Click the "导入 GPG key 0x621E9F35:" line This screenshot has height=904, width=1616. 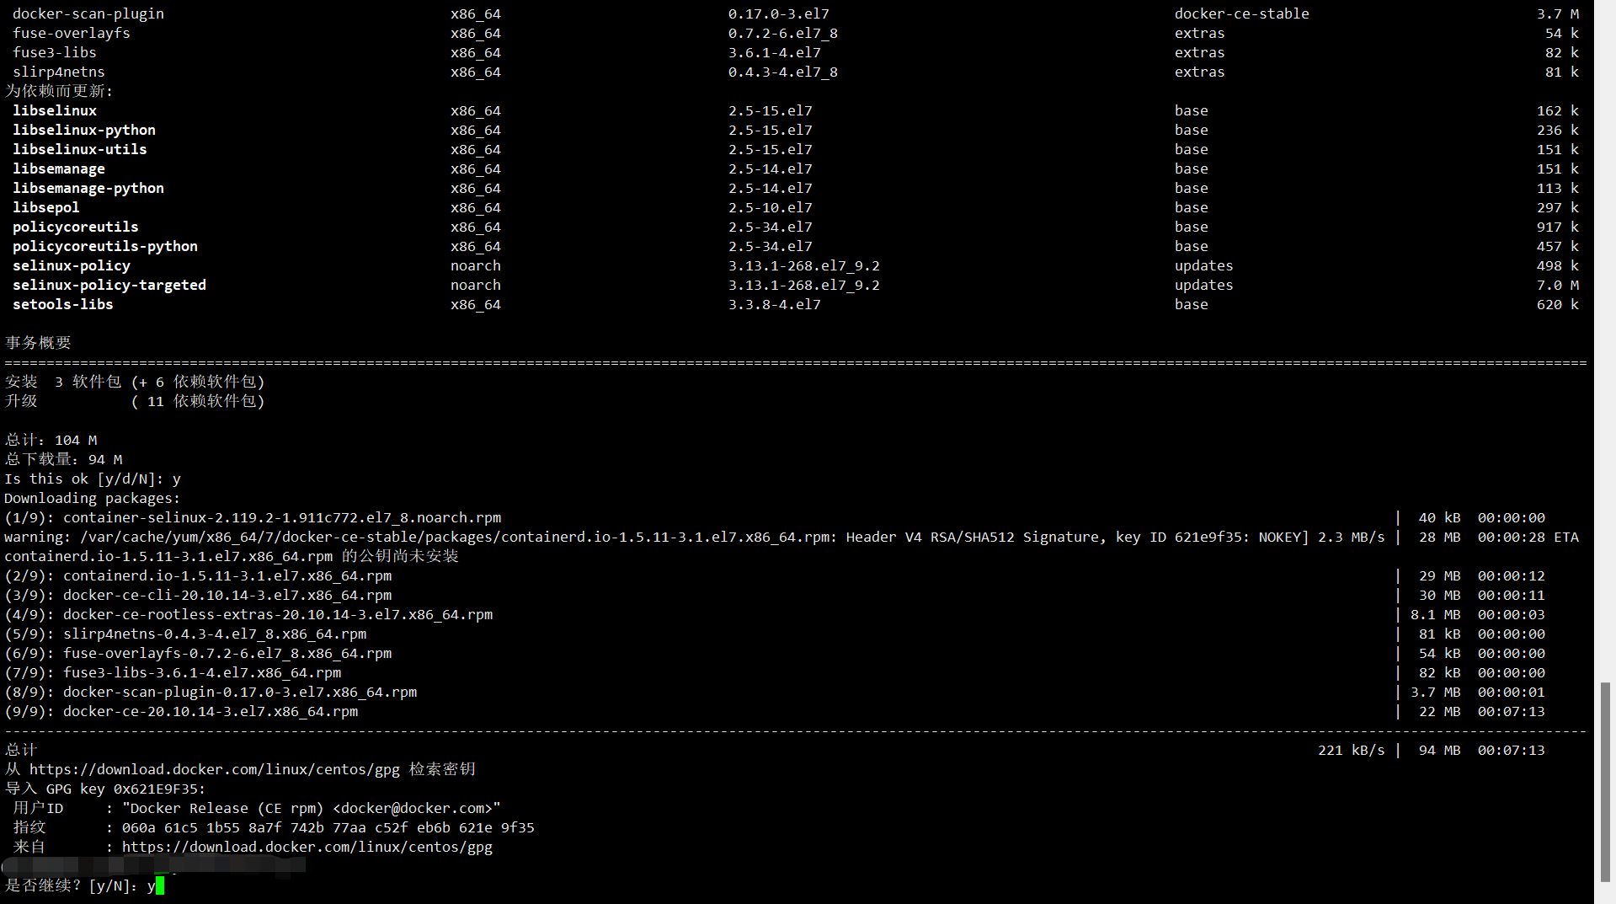tap(105, 789)
